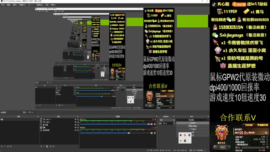Move the source up in the Sources panel
Image resolution: width=270 pixels, height=152 pixels.
pyautogui.click(x=50, y=146)
